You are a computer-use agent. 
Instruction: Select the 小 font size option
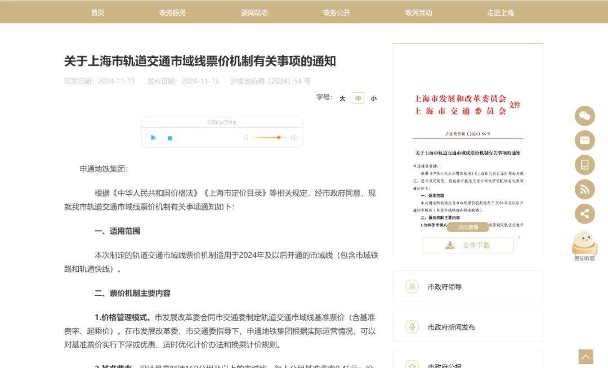click(x=373, y=98)
